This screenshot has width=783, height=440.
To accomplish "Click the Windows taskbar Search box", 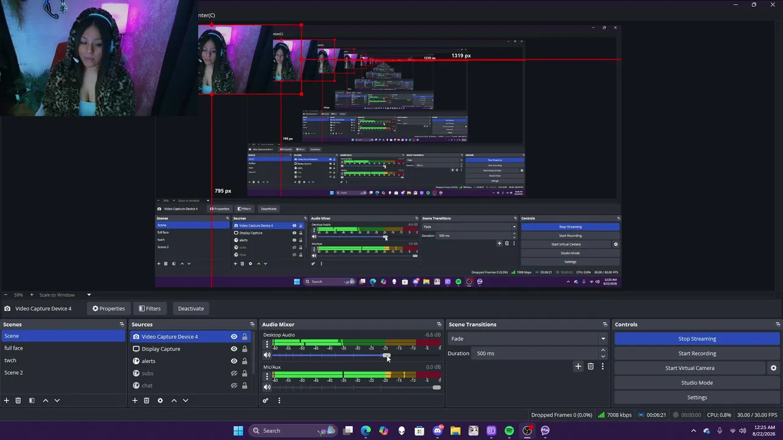I will pos(293,431).
